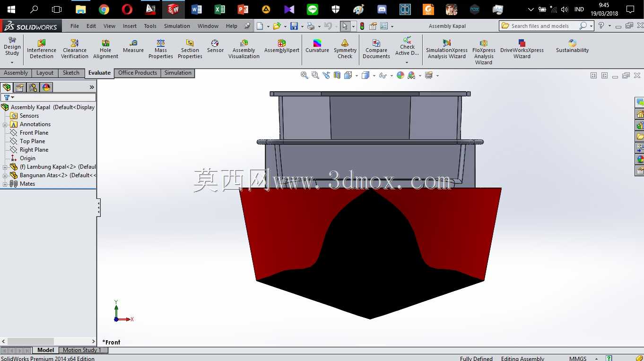Select the Measure tool
644x361 pixels.
pyautogui.click(x=133, y=47)
